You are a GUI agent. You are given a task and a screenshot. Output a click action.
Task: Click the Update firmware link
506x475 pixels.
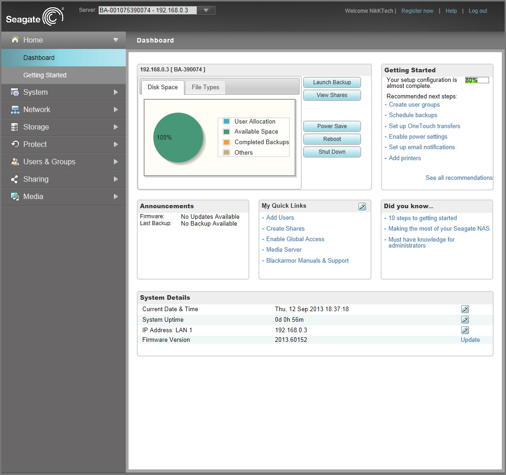[x=470, y=340]
